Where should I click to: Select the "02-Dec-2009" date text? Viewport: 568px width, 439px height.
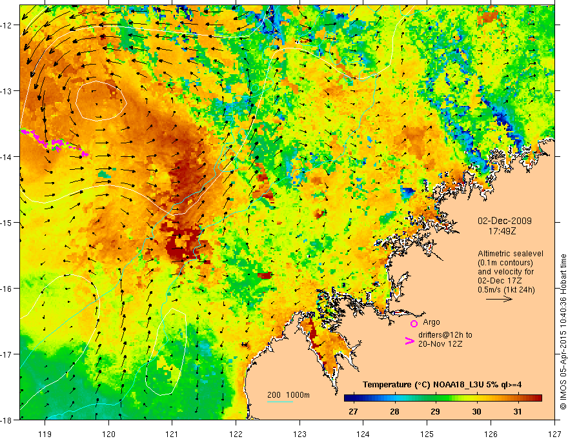click(x=505, y=221)
